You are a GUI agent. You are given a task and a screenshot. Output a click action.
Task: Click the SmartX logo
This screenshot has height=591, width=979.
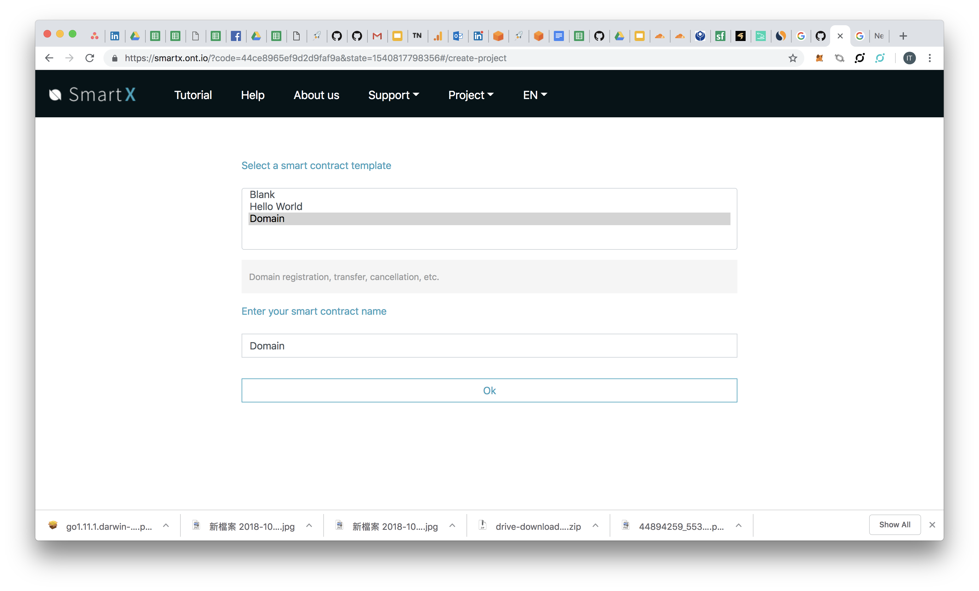(92, 95)
